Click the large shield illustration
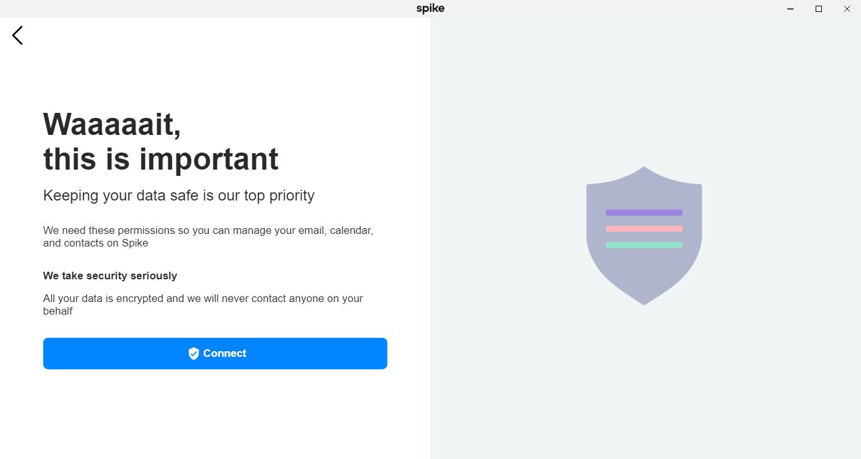This screenshot has width=861, height=459. pyautogui.click(x=644, y=235)
